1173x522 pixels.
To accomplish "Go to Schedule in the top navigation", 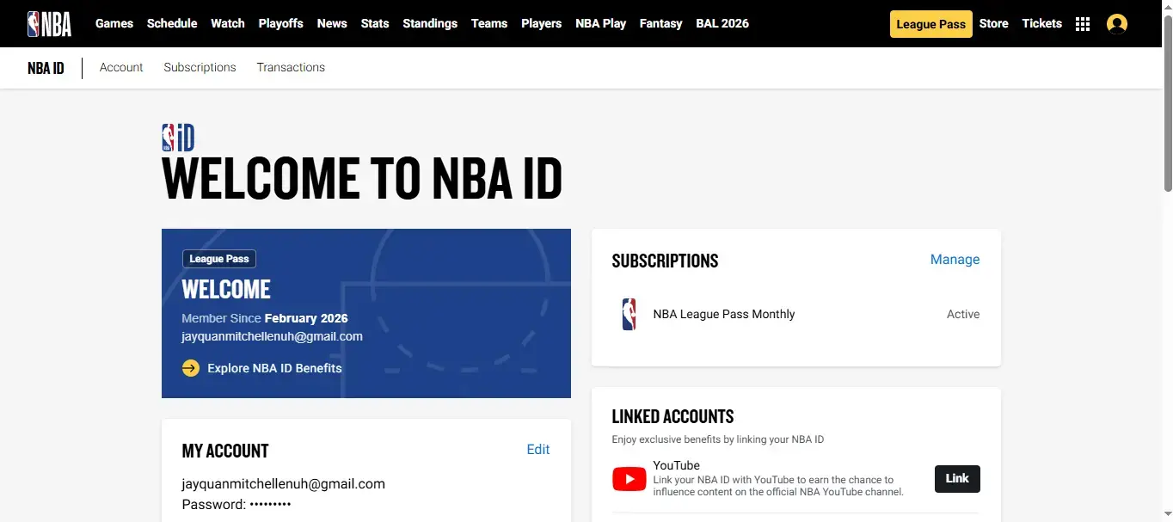I will 172,23.
